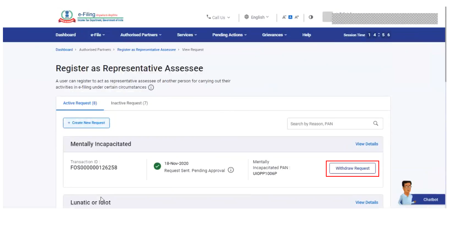
Task: Click the globe language icon
Action: 246,17
